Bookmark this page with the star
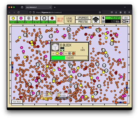Viewport: 139px width, 119px height. [100, 12]
